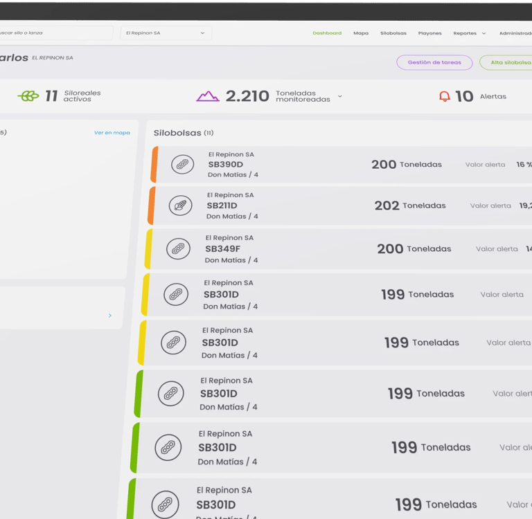Select the SB390D silobolsa name
This screenshot has width=532, height=519.
[x=226, y=165]
